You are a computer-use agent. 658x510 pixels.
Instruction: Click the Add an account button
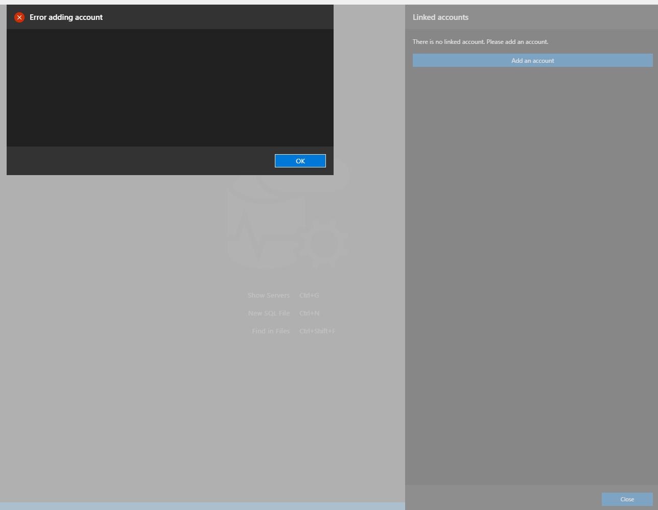(x=533, y=60)
